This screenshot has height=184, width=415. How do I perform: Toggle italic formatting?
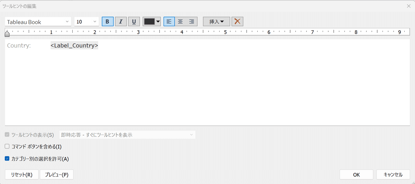point(121,21)
